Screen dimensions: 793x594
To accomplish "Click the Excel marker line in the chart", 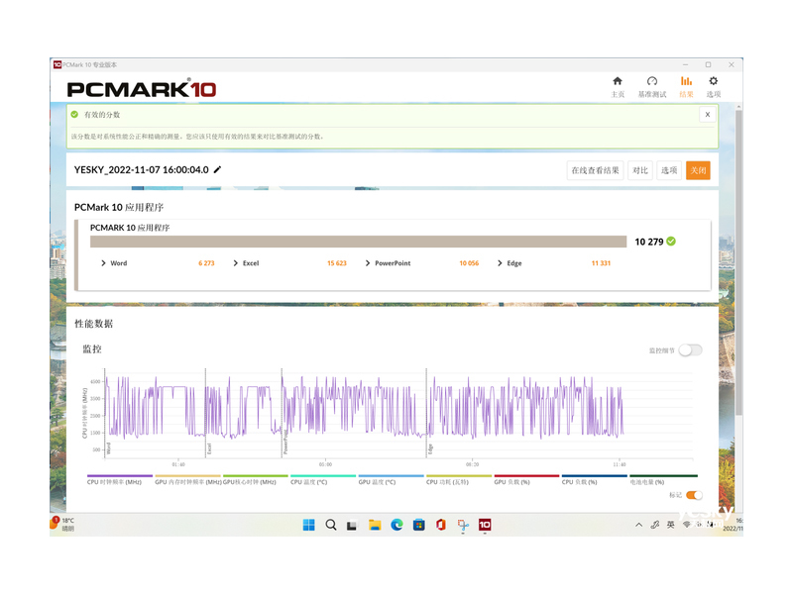I will (205, 412).
